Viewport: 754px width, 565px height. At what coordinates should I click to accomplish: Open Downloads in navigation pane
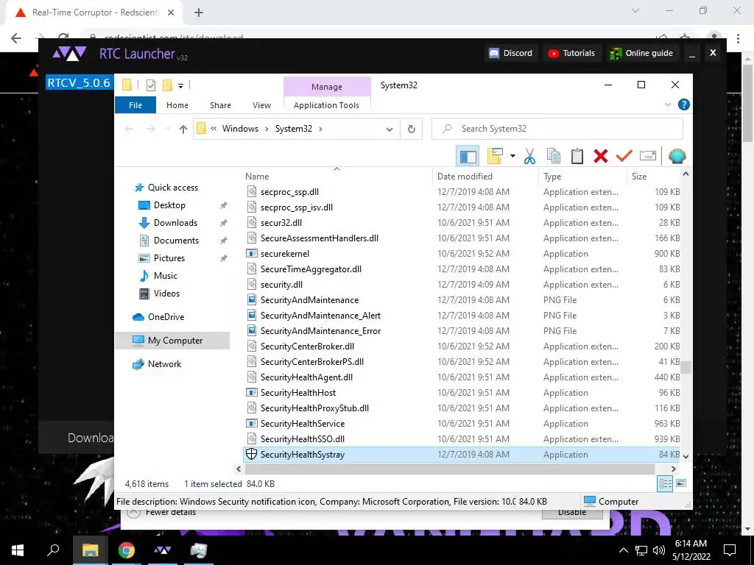click(x=175, y=223)
